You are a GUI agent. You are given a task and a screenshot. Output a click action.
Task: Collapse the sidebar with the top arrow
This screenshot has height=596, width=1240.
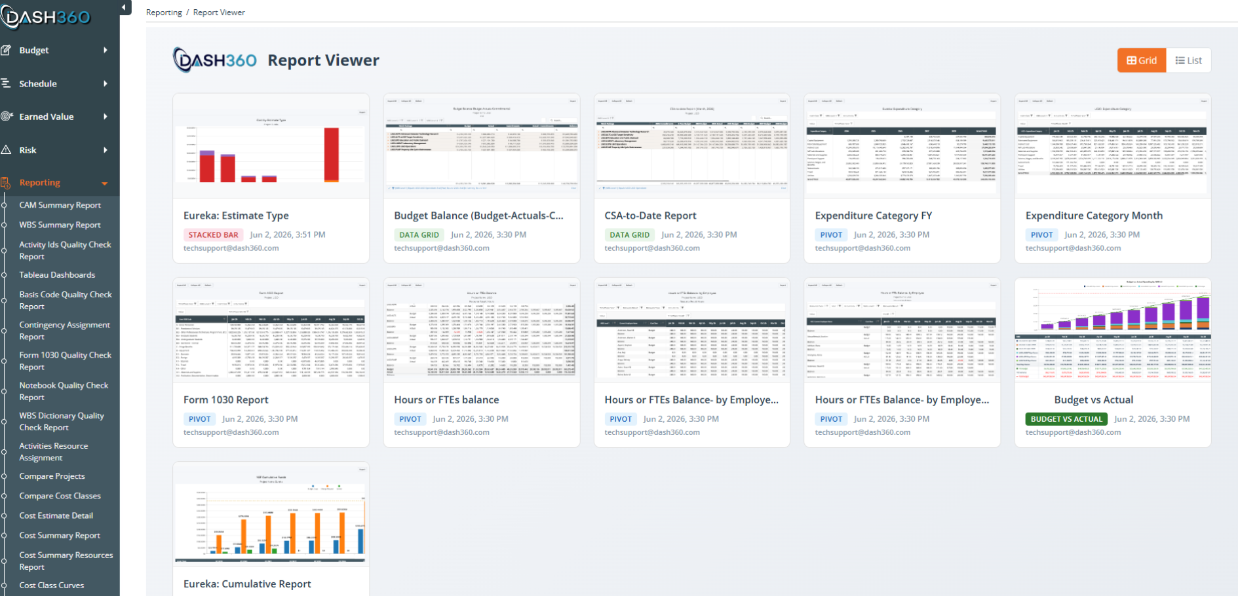click(124, 8)
